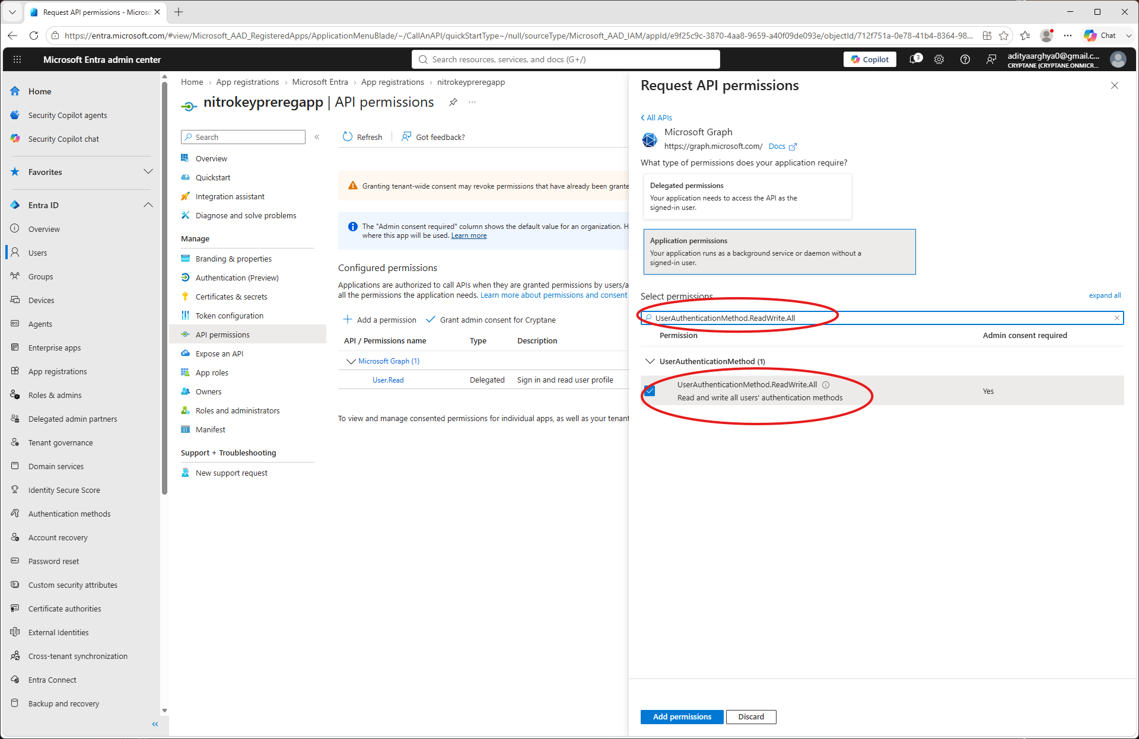The height and width of the screenshot is (739, 1139).
Task: Grant admin consent for Cryptane
Action: click(491, 320)
